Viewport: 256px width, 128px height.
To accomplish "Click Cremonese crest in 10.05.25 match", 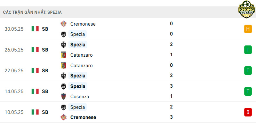I will coord(63,117).
